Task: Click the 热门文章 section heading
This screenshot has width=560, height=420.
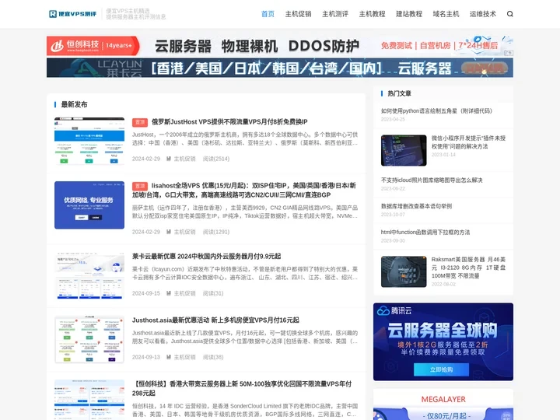Action: (x=399, y=93)
